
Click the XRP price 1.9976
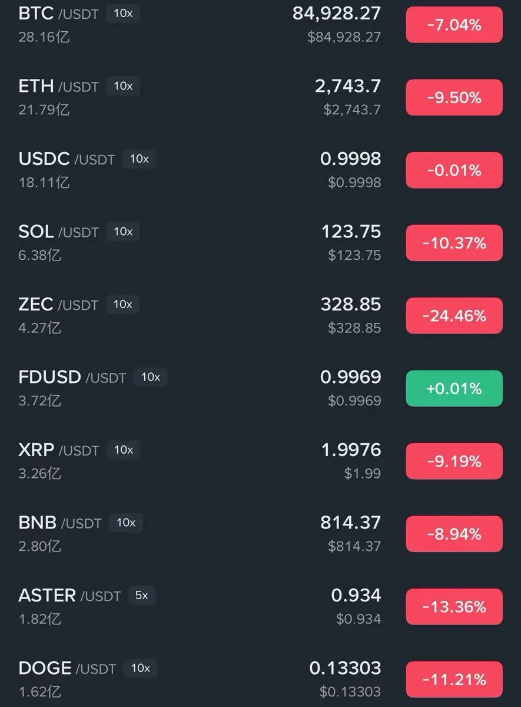[351, 450]
